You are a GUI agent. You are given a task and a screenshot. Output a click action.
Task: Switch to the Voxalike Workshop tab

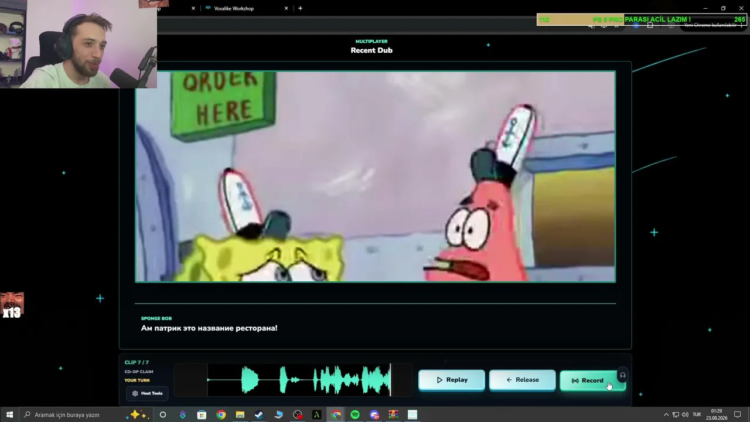coord(246,8)
